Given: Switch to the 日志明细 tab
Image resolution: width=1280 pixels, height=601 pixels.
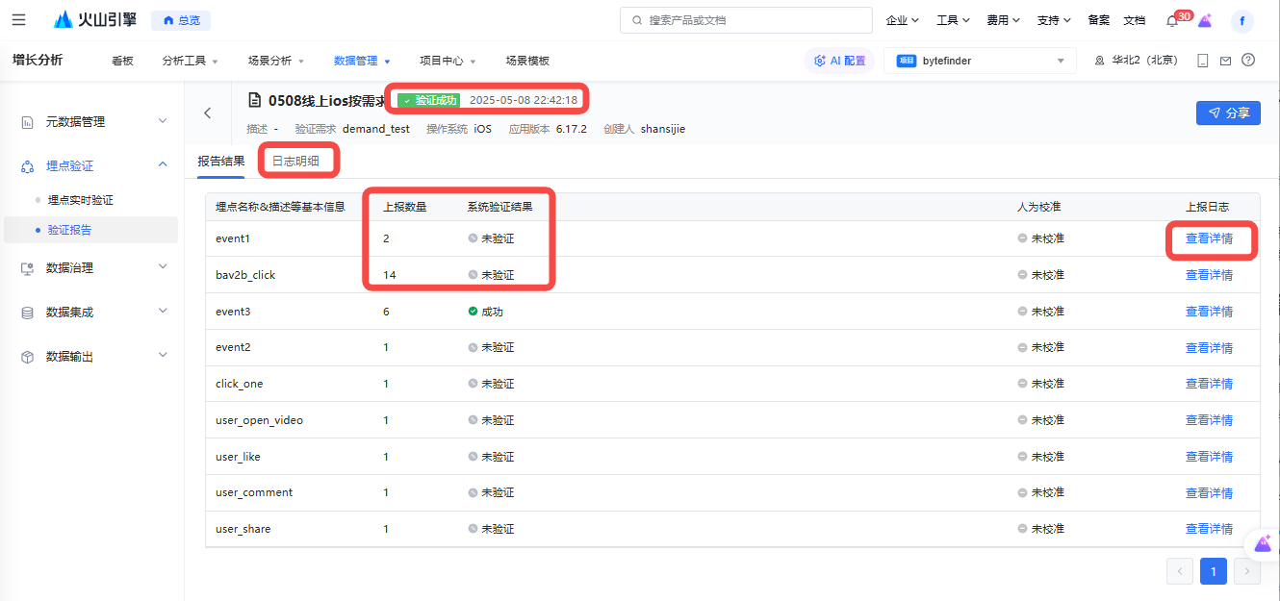Looking at the screenshot, I should point(295,161).
